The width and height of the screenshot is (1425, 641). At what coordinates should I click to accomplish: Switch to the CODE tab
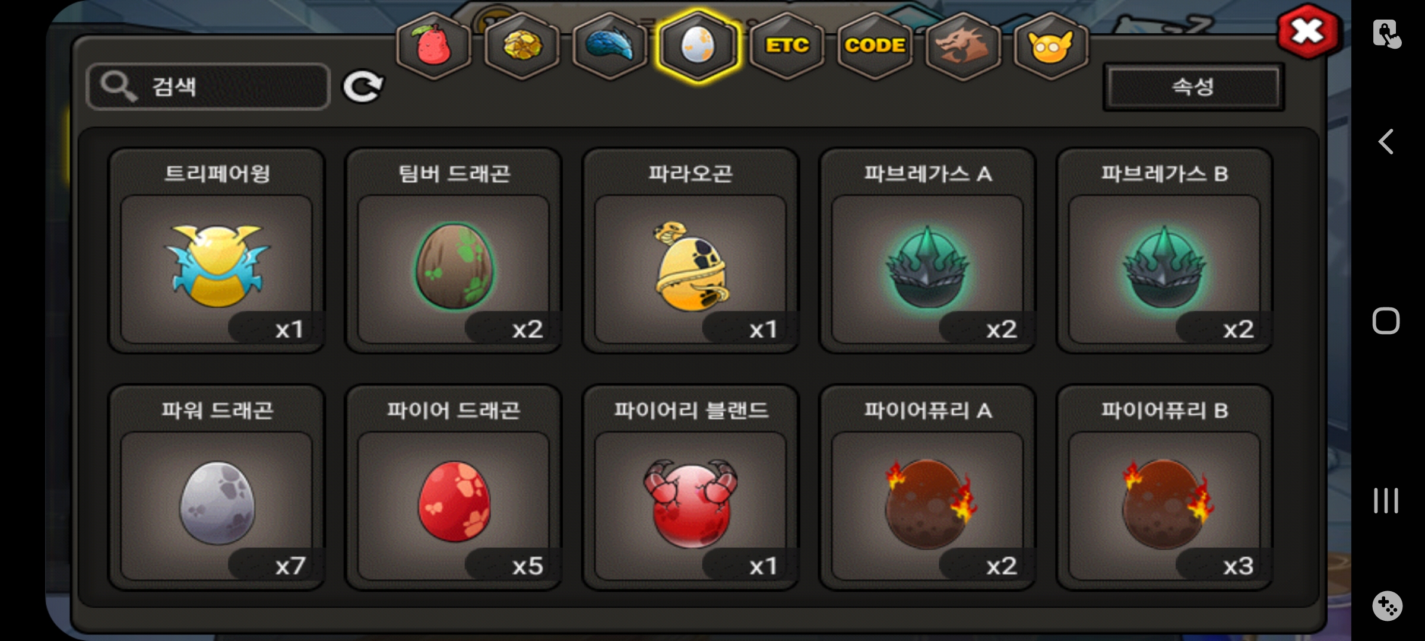coord(875,46)
